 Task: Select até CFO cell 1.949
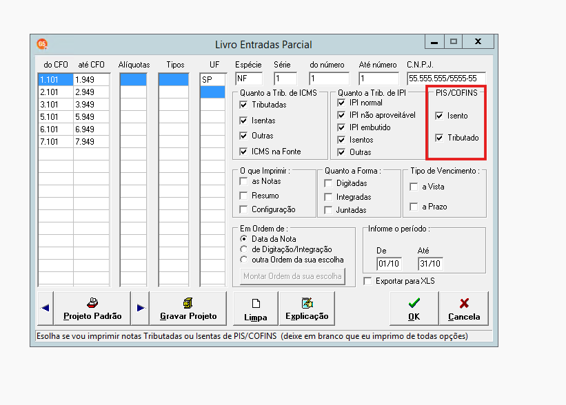tap(91, 80)
